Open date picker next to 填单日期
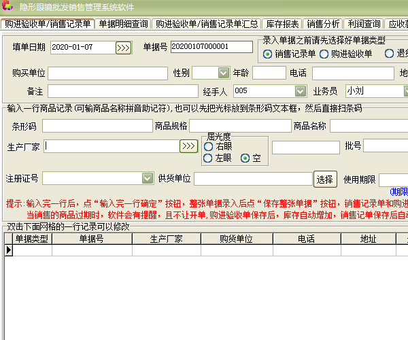The width and height of the screenshot is (408, 340). (123, 48)
